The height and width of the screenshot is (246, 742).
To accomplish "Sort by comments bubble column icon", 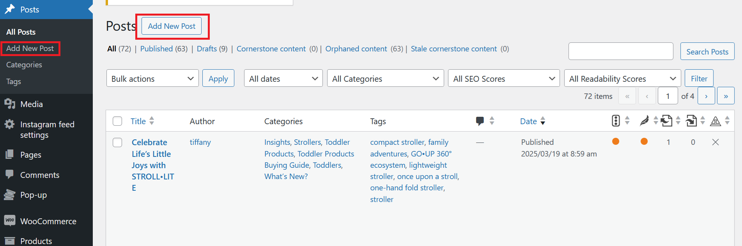I will pyautogui.click(x=480, y=121).
